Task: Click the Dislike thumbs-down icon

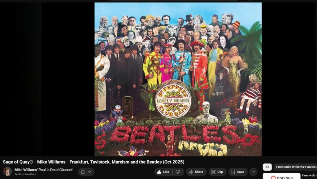Action: [178, 172]
